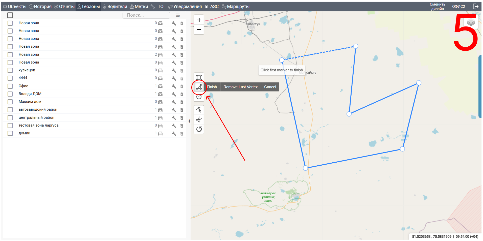483x241 pixels.
Task: Check the кузнецов geozone checkbox
Action: (x=10, y=70)
